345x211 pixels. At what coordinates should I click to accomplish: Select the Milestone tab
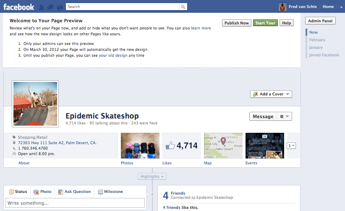tap(110, 192)
